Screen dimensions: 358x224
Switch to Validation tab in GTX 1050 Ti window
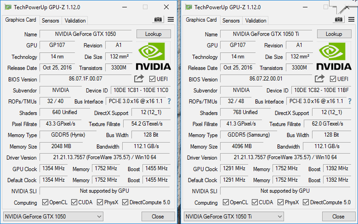coord(256,21)
